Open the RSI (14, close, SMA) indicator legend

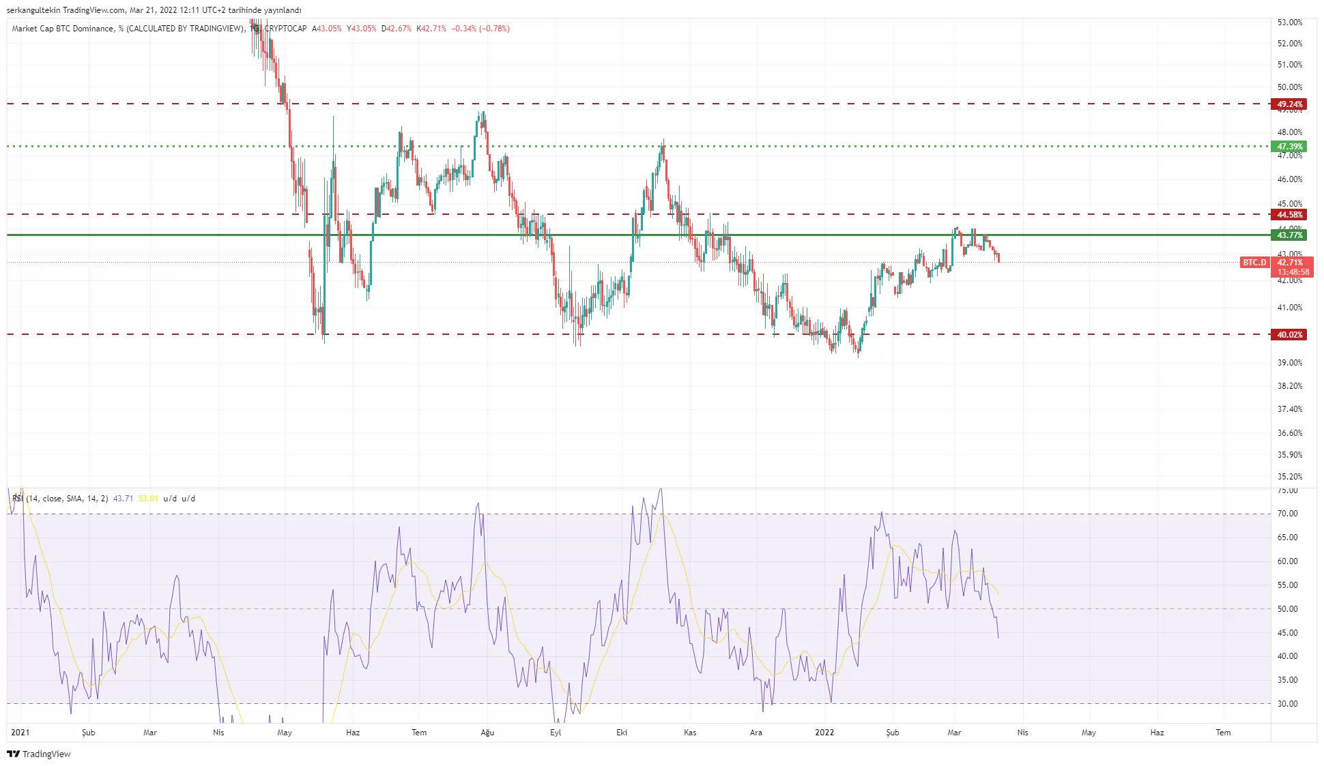click(x=60, y=499)
